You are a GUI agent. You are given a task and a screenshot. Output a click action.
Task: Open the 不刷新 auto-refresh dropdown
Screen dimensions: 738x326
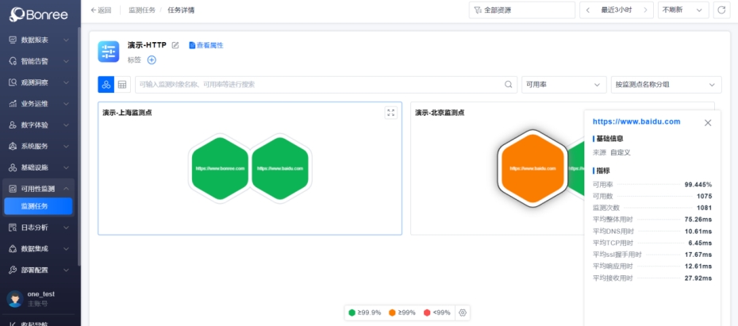pos(682,10)
